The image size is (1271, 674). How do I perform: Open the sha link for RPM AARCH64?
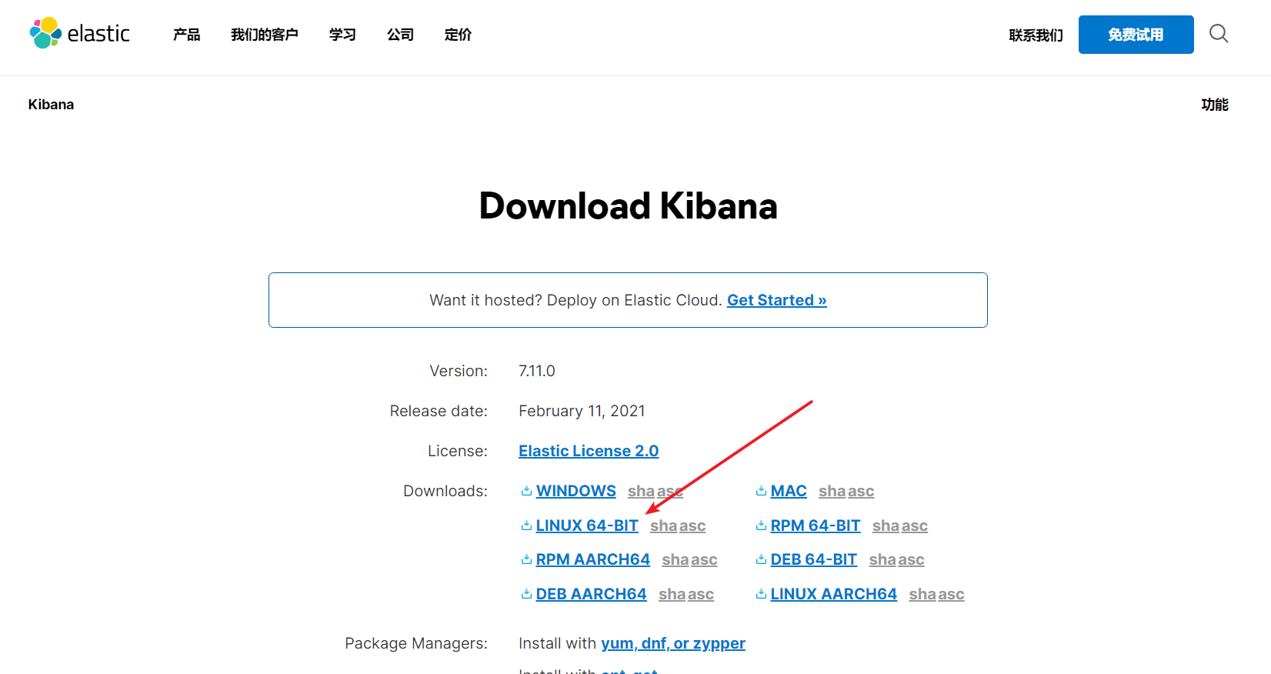[x=676, y=559]
